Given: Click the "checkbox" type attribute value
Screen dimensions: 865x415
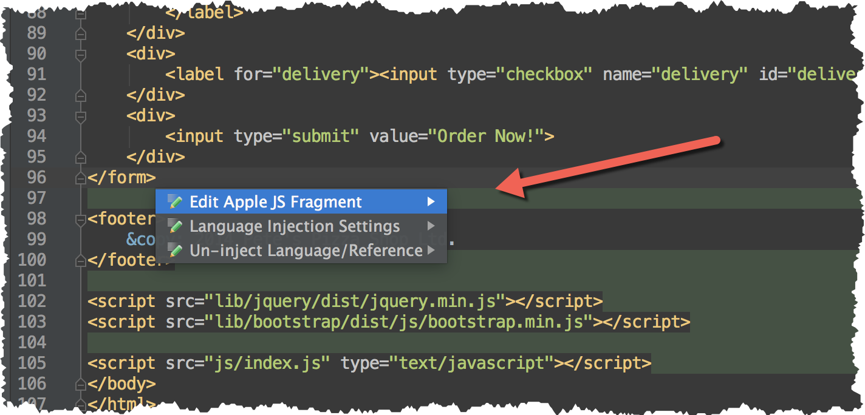Looking at the screenshot, I should click(544, 74).
